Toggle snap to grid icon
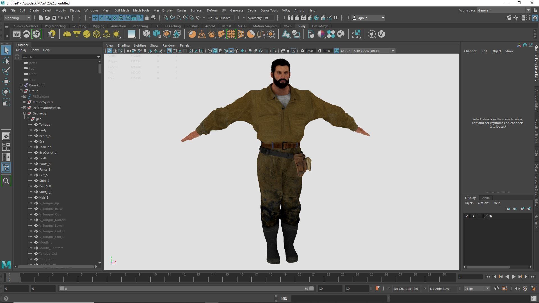Screen dimensions: 539x303 pos(166,18)
